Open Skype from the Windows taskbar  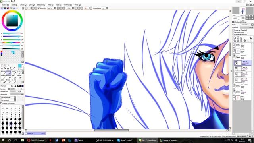[x=125, y=140]
